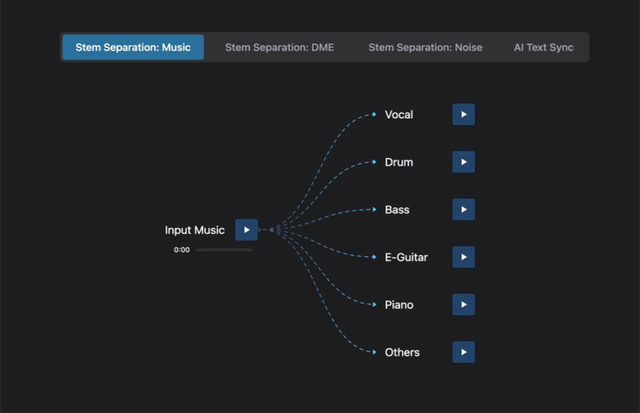Click the Input Music progress bar

[x=224, y=250]
